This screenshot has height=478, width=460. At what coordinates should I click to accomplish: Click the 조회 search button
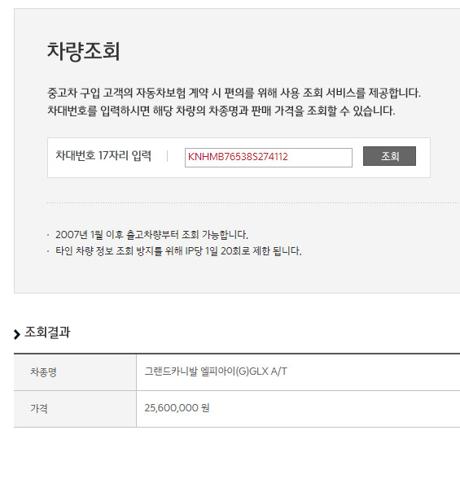[x=389, y=156]
